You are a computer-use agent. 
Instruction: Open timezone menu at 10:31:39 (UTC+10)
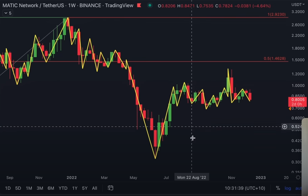(x=245, y=188)
